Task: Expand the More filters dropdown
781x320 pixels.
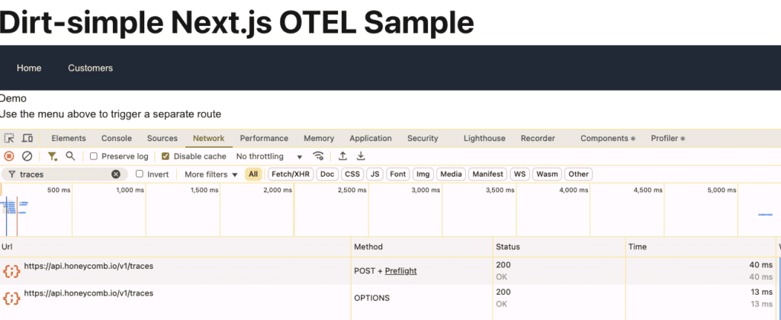Action: (211, 174)
